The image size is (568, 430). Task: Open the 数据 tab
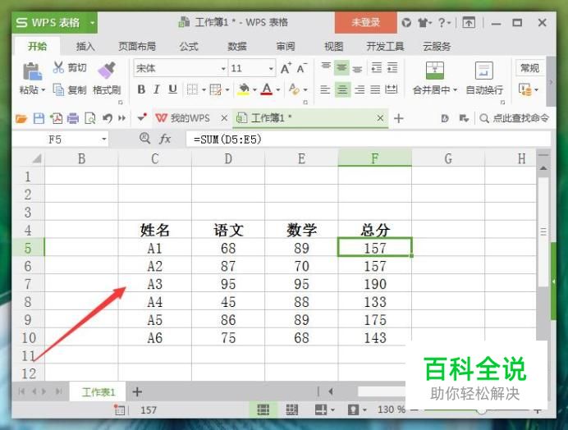point(237,47)
